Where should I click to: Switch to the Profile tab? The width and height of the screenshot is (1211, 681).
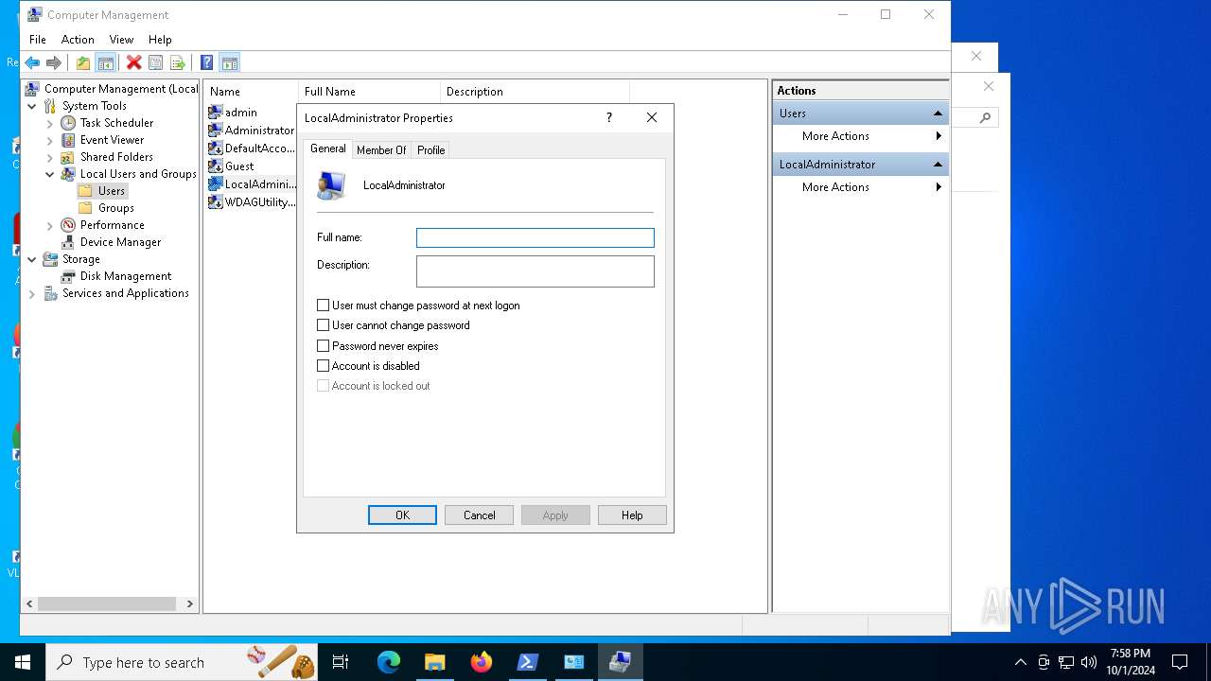coord(430,150)
